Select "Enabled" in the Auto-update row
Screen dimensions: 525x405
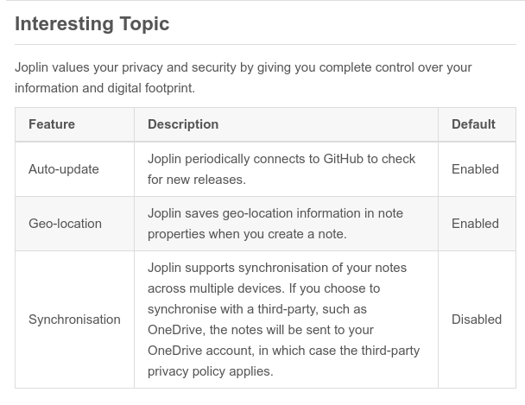[475, 169]
